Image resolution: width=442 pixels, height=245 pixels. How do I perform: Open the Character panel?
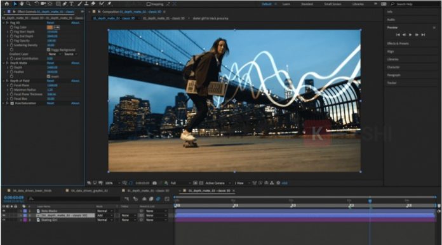coord(392,67)
